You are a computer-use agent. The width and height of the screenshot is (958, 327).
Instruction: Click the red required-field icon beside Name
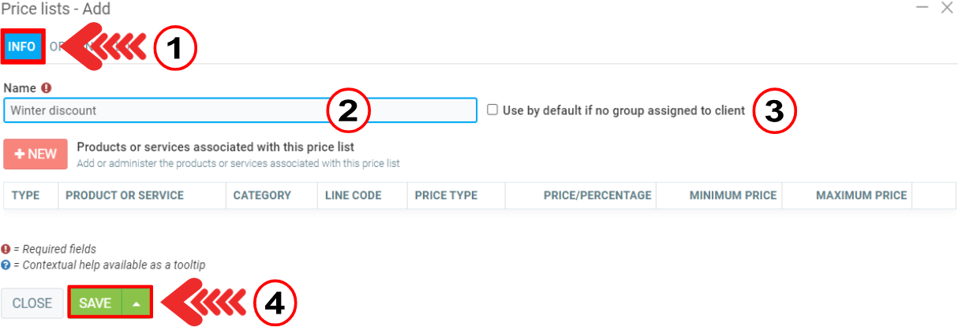click(46, 89)
